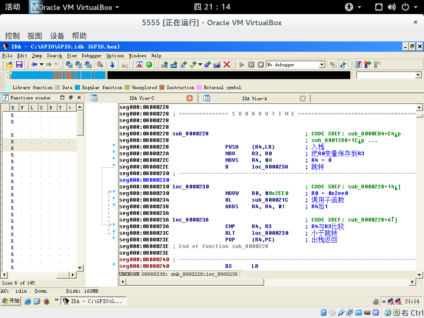The height and width of the screenshot is (318, 424).
Task: Click the disassembly horizontal scrollbar thumb
Action: point(195,282)
